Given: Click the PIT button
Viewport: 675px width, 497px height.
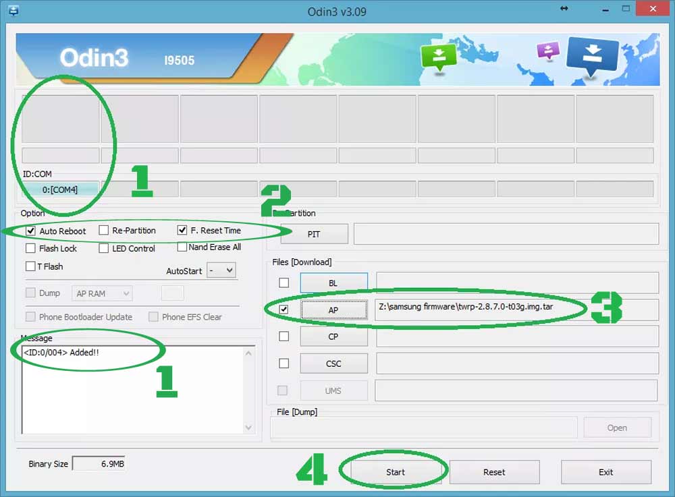Looking at the screenshot, I should click(x=315, y=234).
